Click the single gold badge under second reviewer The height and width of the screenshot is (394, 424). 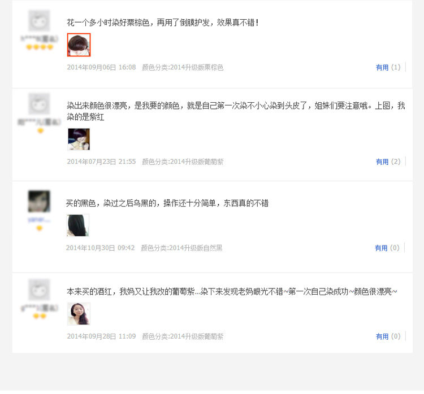pyautogui.click(x=40, y=131)
